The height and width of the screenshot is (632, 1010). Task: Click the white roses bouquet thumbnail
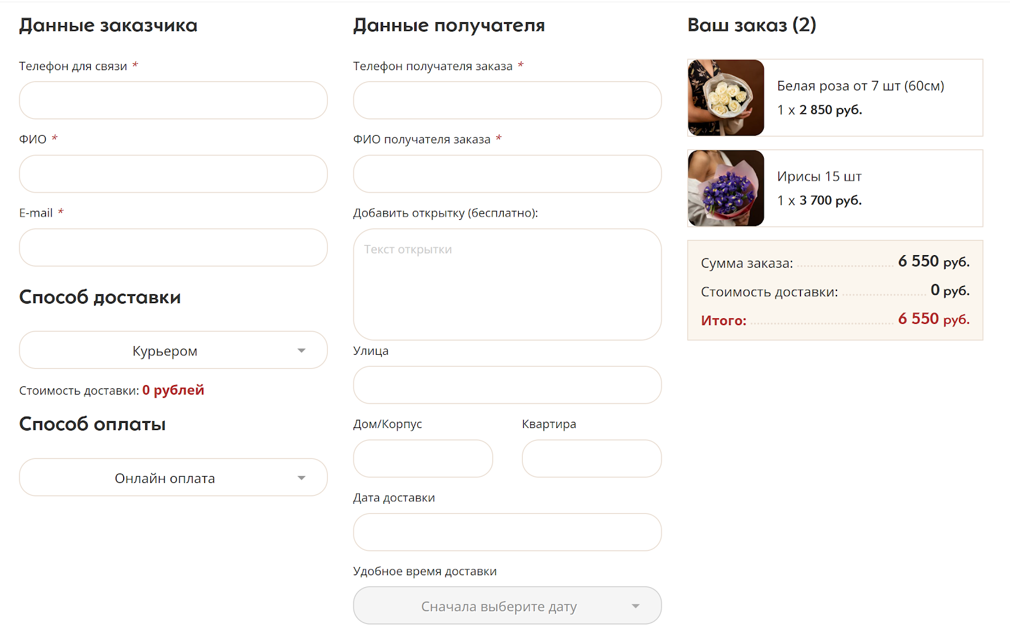coord(726,98)
